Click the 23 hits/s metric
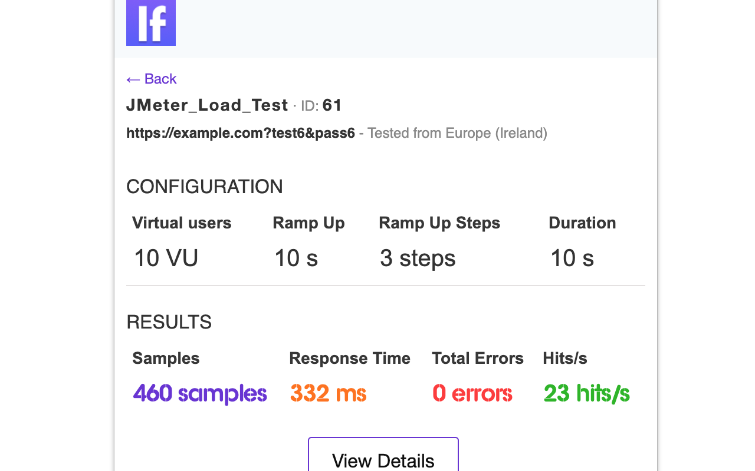 tap(586, 393)
